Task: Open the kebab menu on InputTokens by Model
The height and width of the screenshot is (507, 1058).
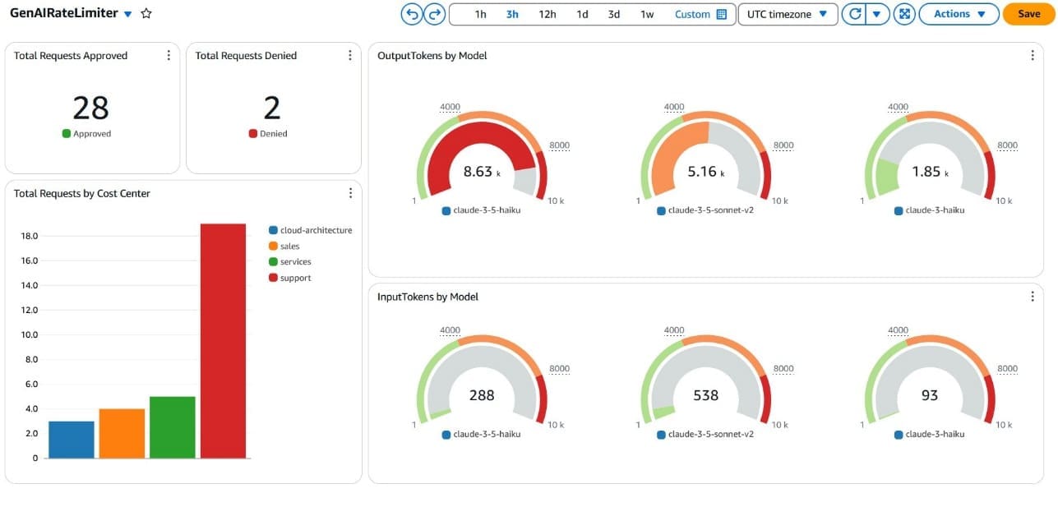Action: 1033,297
